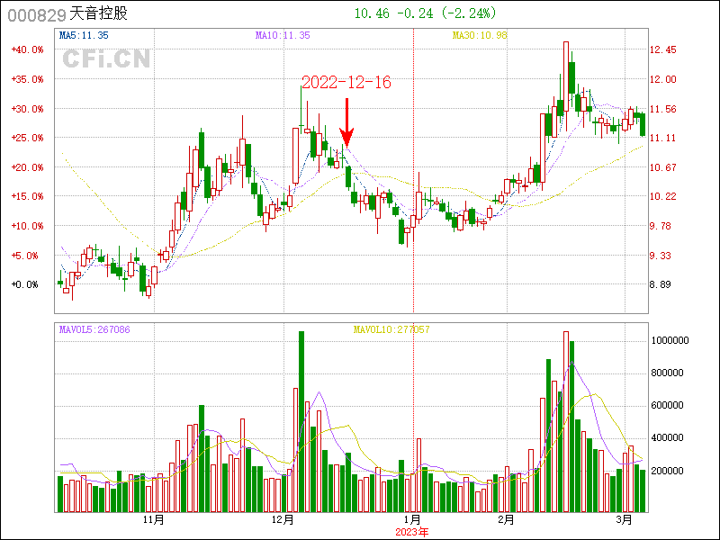
Task: Click the 2023年 year label
Action: tap(412, 531)
